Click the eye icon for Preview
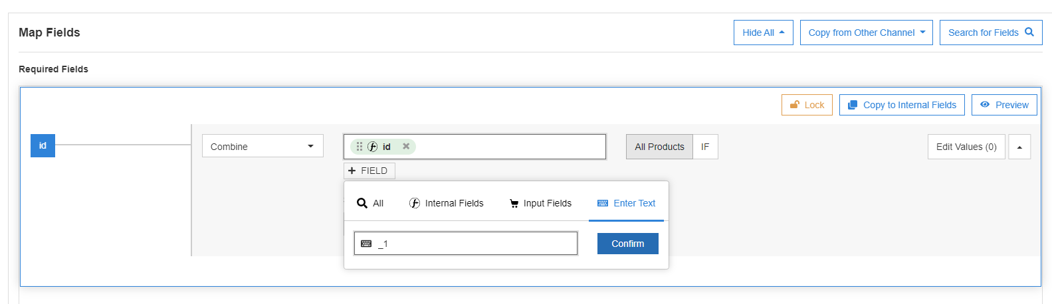Screen dimensions: 1052x304 coord(985,105)
